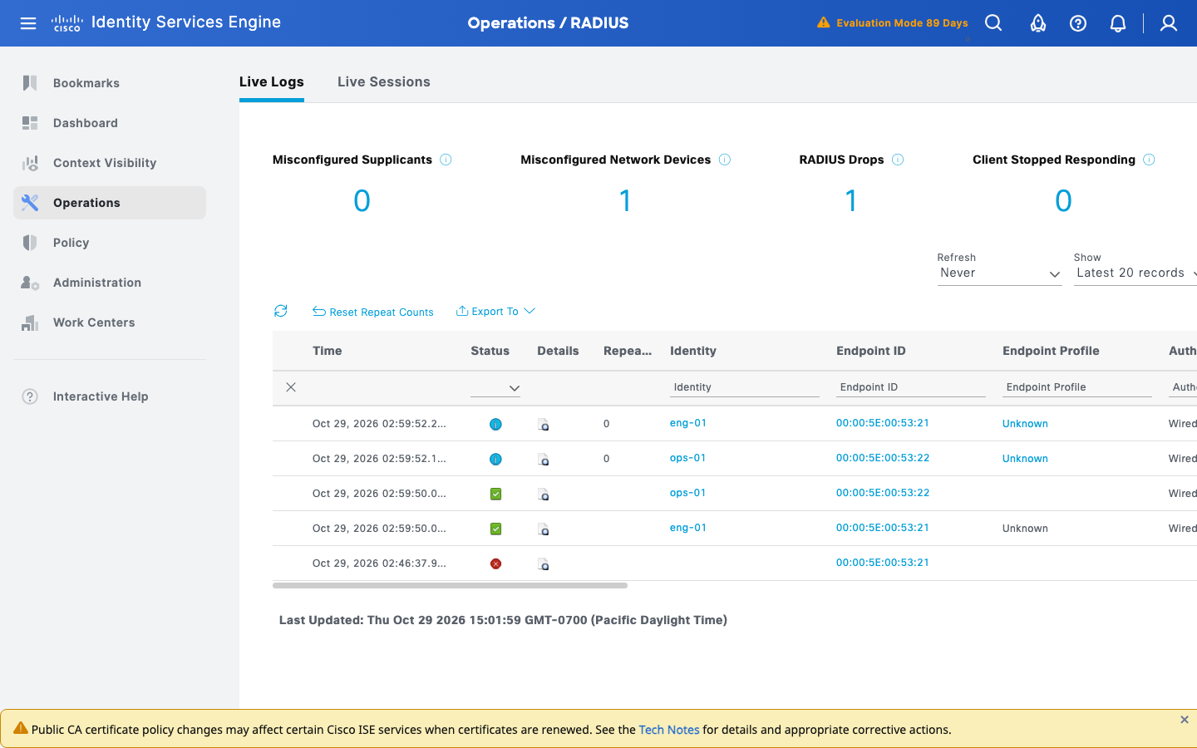Open the user account icon
Image resolution: width=1197 pixels, height=748 pixels.
(1169, 23)
